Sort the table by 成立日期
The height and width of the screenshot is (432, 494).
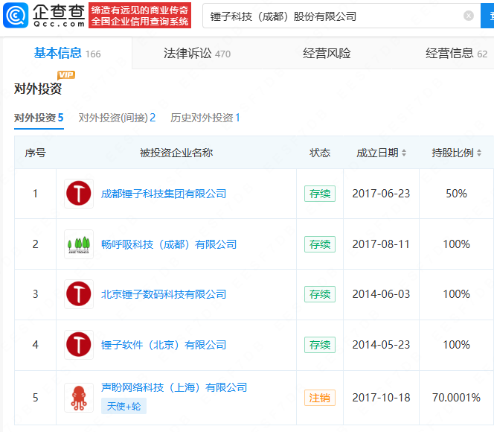382,153
